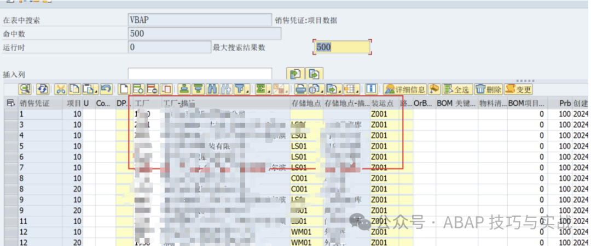Click the Undo arrow icon

106,89
